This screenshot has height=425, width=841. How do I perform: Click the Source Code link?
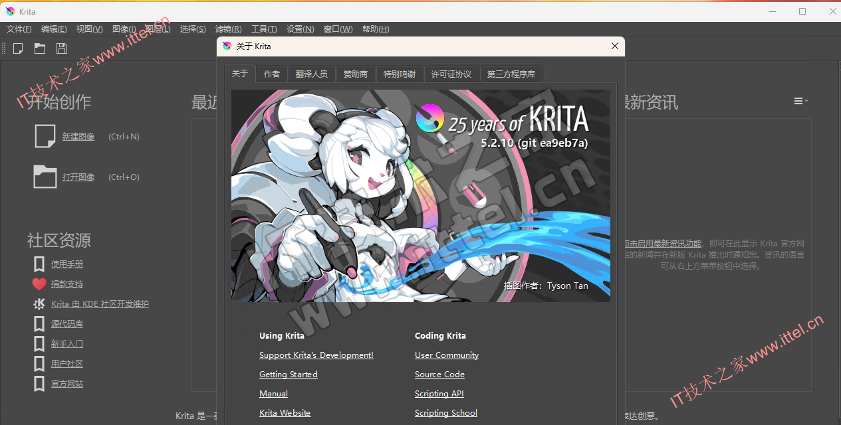pos(439,375)
